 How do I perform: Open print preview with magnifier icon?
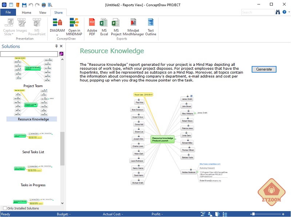pyautogui.click(x=50, y=5)
